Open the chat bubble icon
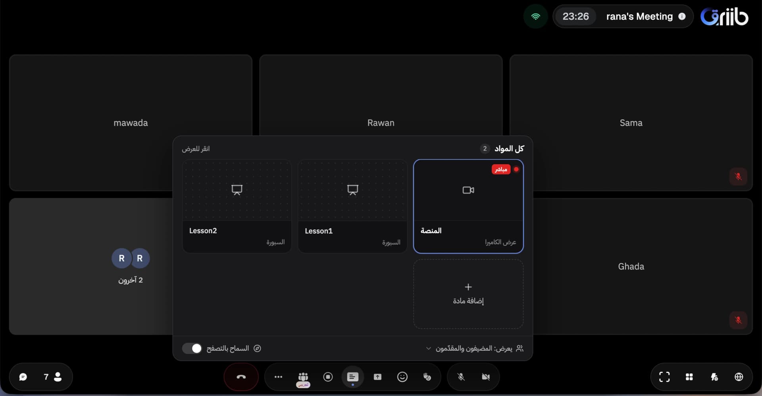 23,377
